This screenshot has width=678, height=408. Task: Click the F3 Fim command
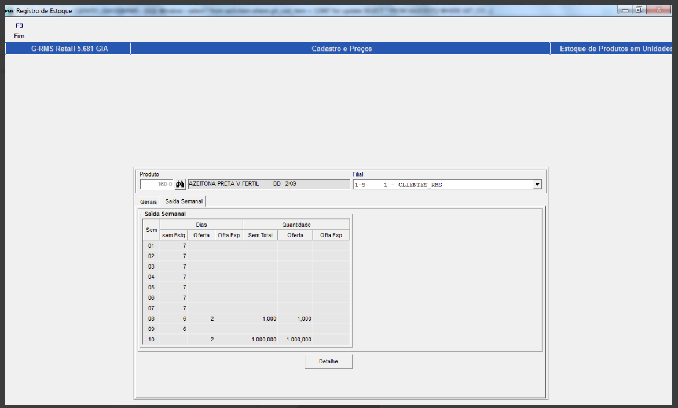19,31
